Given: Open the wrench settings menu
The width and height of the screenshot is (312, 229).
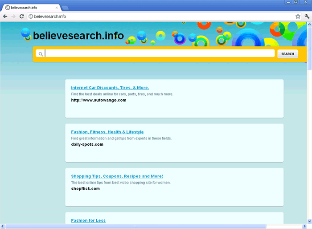Looking at the screenshot, I should [x=307, y=16].
